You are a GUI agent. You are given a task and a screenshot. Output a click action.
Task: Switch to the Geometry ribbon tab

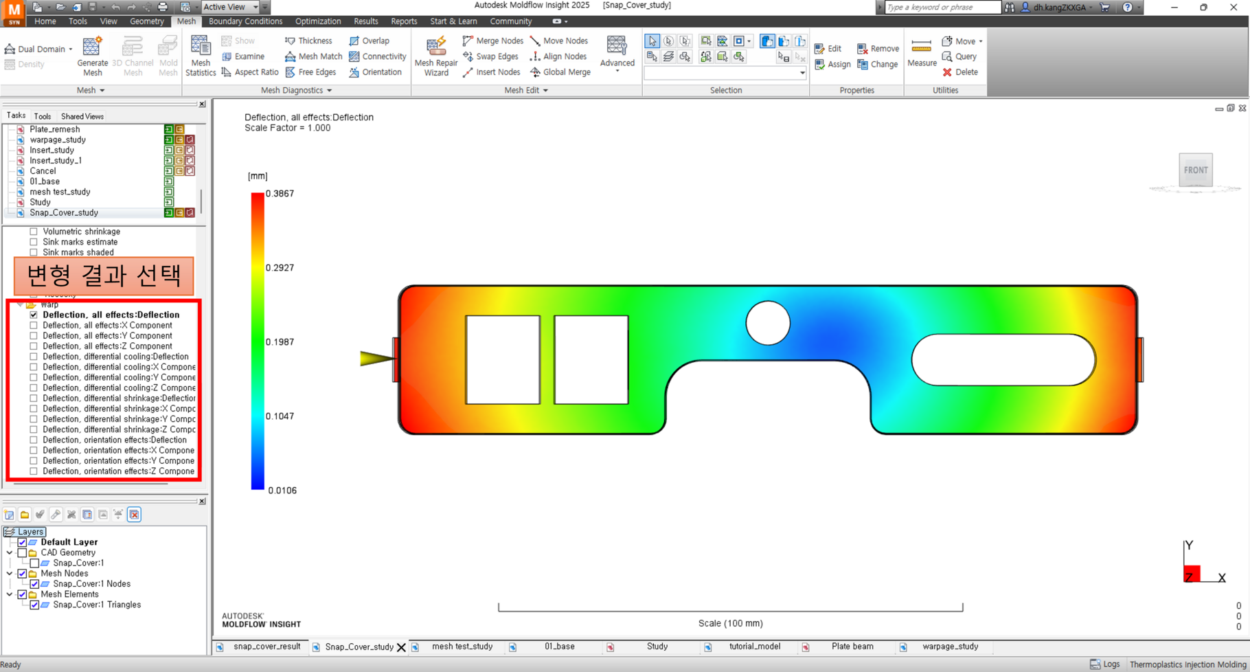[x=147, y=21]
